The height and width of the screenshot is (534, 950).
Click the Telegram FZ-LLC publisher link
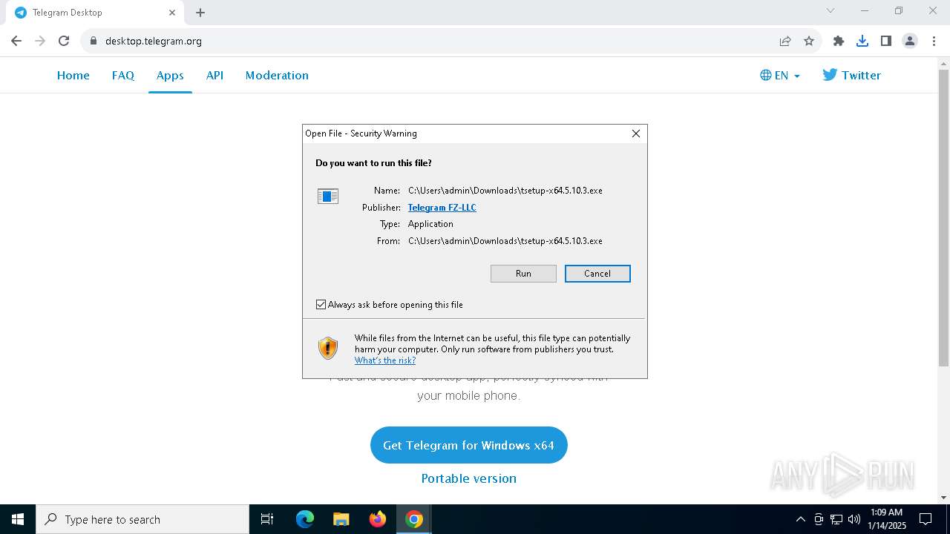point(442,208)
